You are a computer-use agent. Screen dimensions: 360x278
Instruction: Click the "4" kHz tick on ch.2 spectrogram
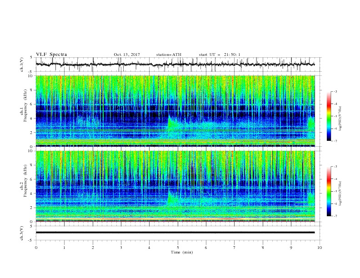click(32, 194)
